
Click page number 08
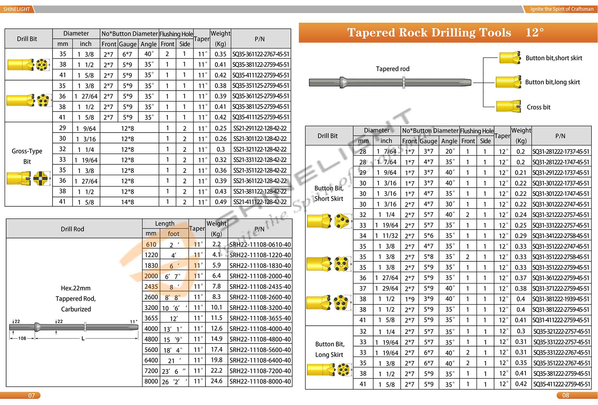566,395
